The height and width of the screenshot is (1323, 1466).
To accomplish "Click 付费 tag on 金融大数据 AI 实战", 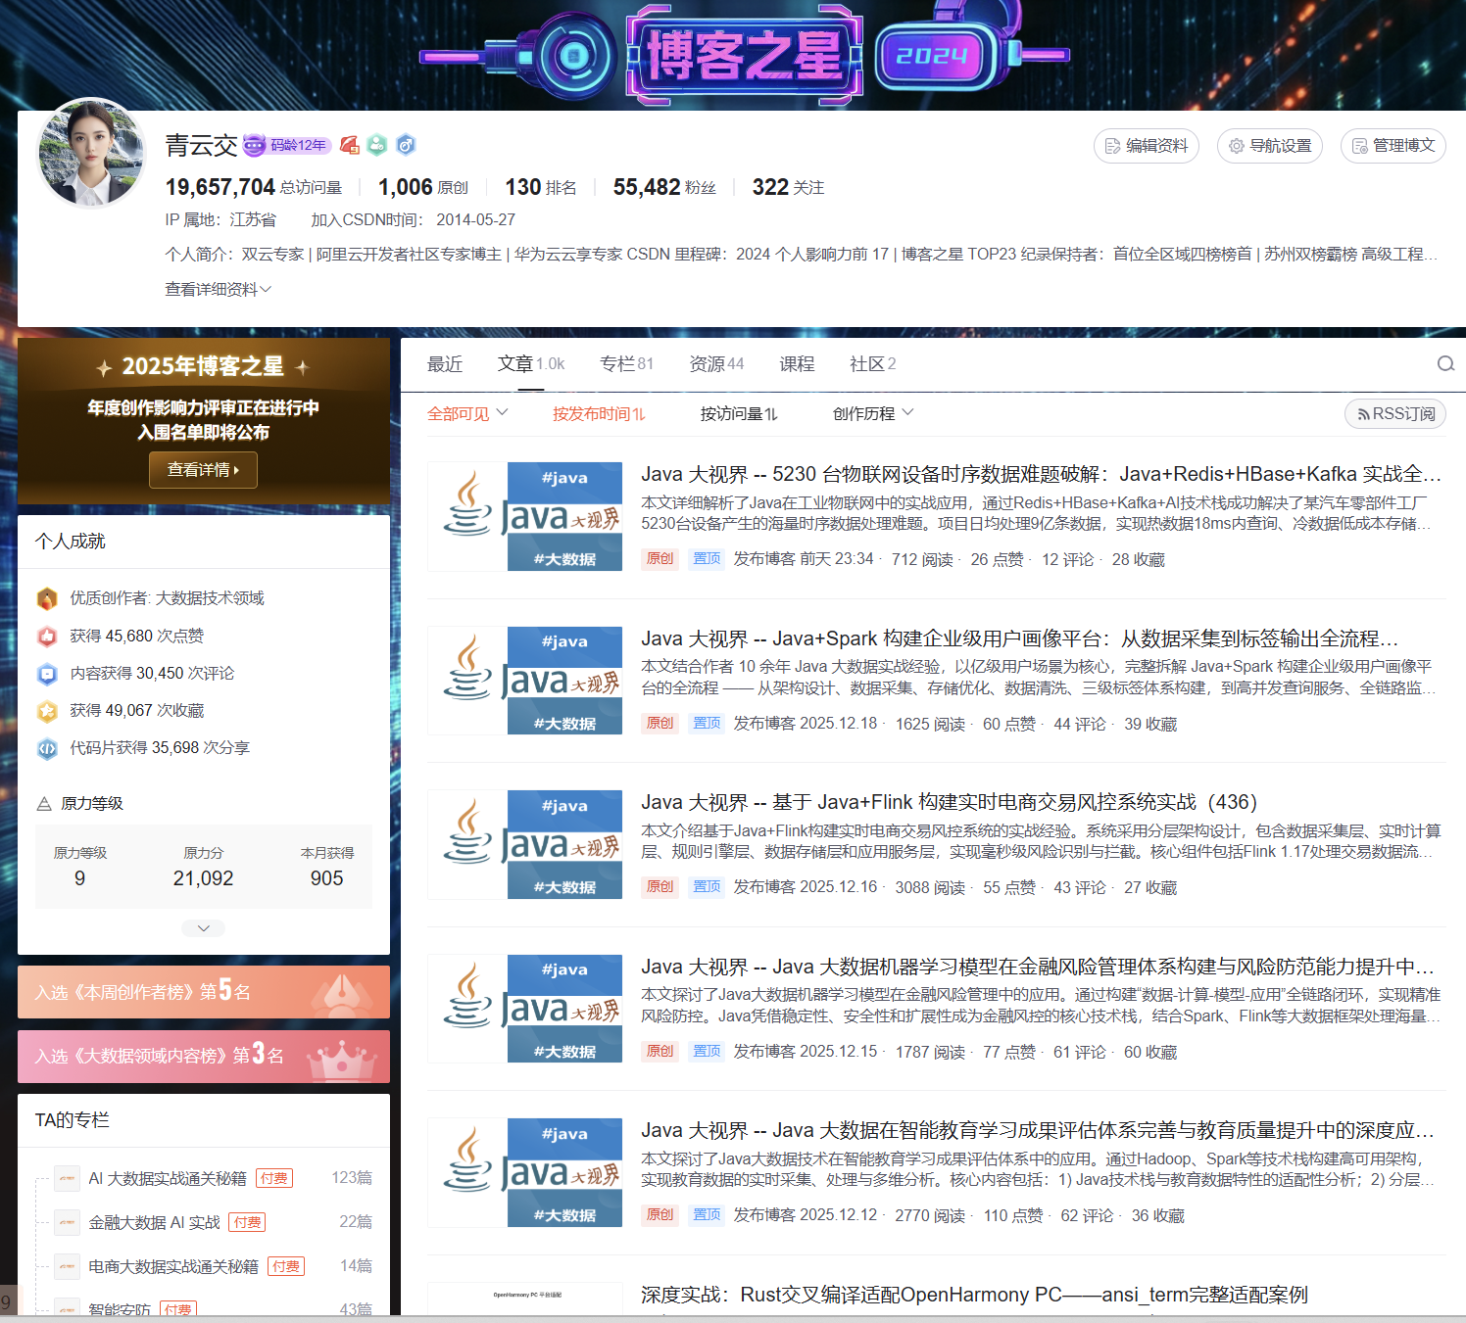I will coord(247,1222).
